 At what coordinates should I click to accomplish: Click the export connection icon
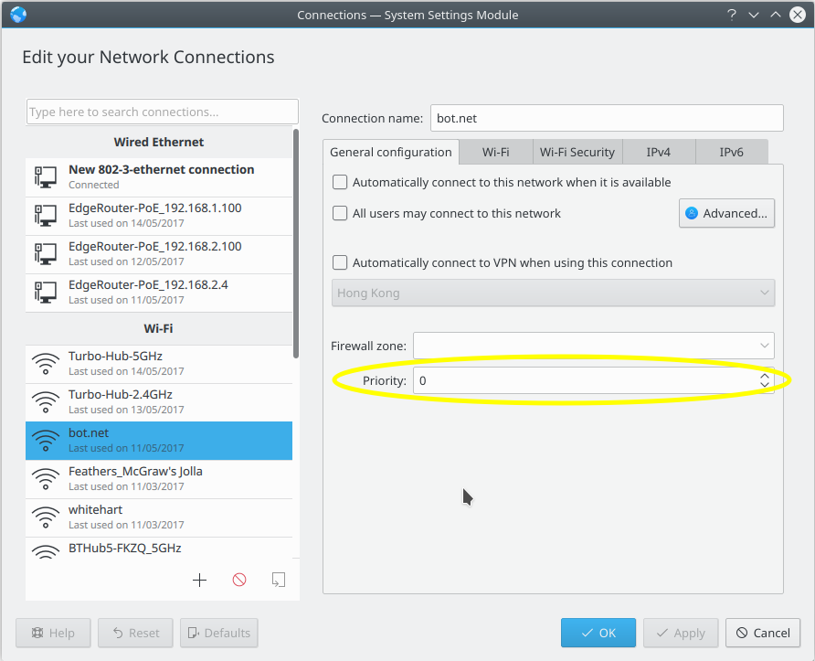(x=279, y=580)
